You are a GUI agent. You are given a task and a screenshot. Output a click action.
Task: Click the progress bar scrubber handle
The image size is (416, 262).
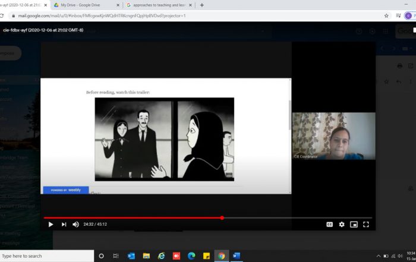(x=222, y=217)
